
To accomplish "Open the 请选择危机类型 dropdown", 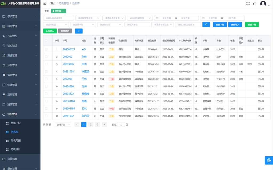I will 140,18.
